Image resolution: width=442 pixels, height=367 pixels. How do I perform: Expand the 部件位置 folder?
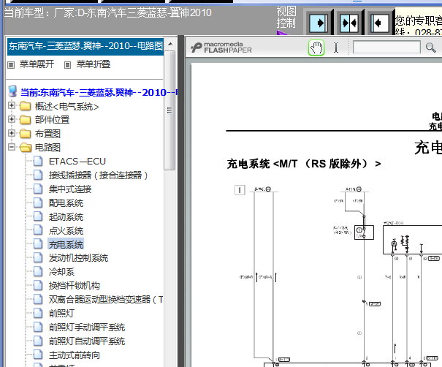tap(12, 119)
